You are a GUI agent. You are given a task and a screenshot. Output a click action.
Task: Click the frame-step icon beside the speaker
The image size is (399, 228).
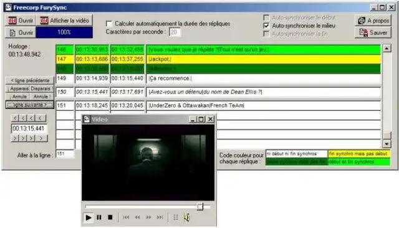point(176,217)
